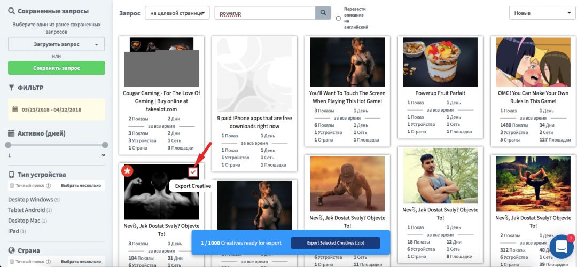Click the device icon next to Тип устройства

click(11, 174)
